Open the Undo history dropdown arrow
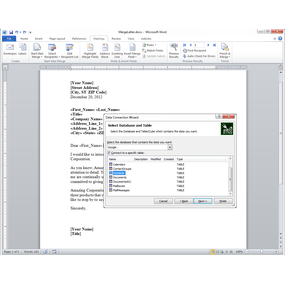The width and height of the screenshot is (285, 285). (x=20, y=32)
